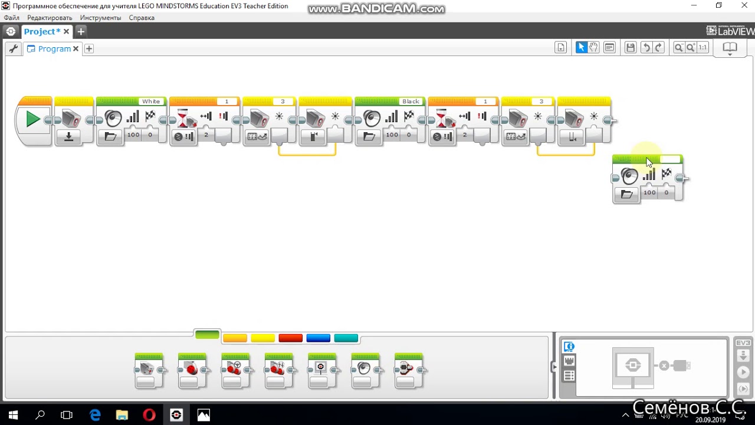The height and width of the screenshot is (425, 755).
Task: Select the Pointer (select) tool in toolbar
Action: pyautogui.click(x=581, y=48)
